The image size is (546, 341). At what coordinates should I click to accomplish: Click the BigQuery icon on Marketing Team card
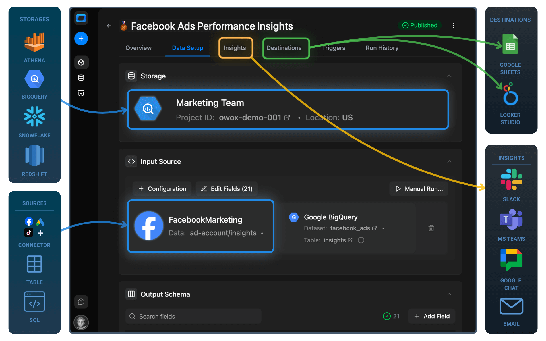148,109
